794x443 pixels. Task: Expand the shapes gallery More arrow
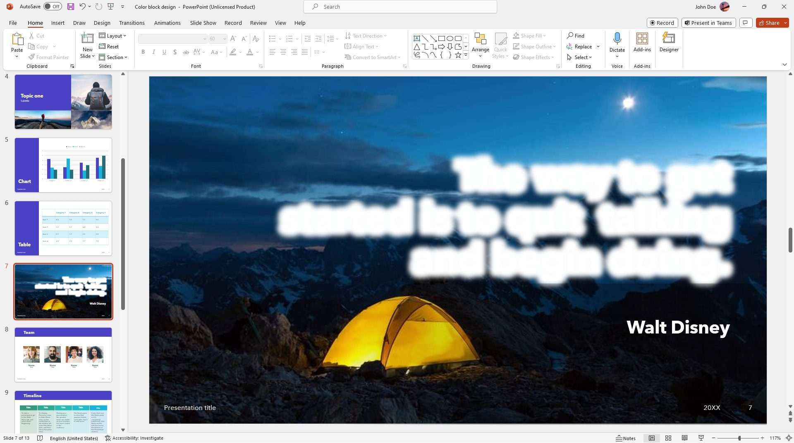pyautogui.click(x=466, y=55)
